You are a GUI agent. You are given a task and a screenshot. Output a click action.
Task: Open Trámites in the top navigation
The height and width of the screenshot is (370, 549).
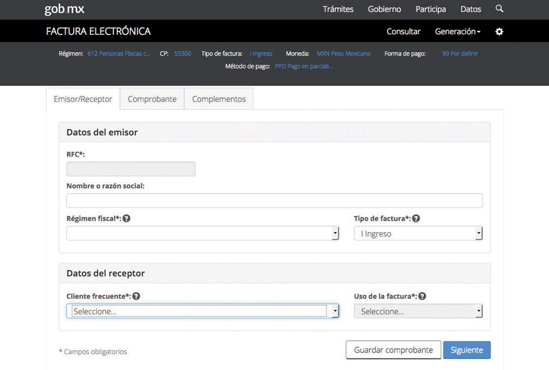coord(338,10)
